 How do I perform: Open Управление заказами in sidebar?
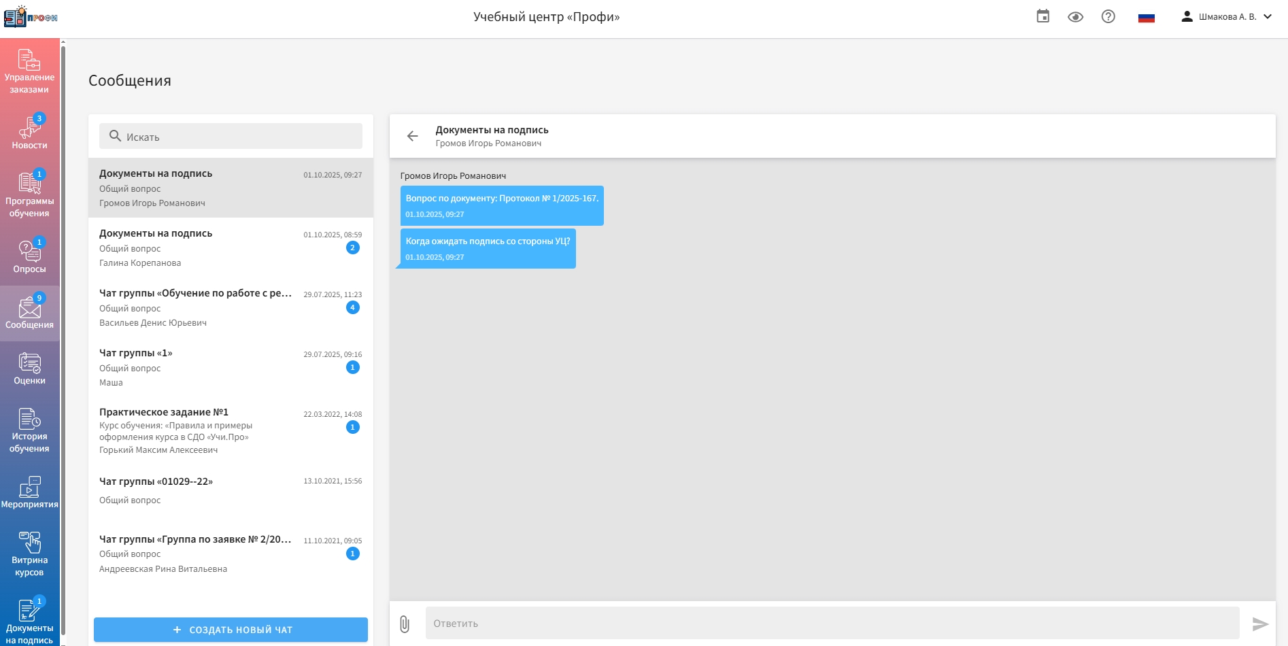pos(29,71)
